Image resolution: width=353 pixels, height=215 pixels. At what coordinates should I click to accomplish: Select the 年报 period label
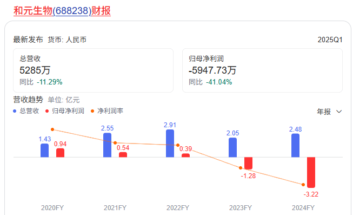(x=324, y=112)
